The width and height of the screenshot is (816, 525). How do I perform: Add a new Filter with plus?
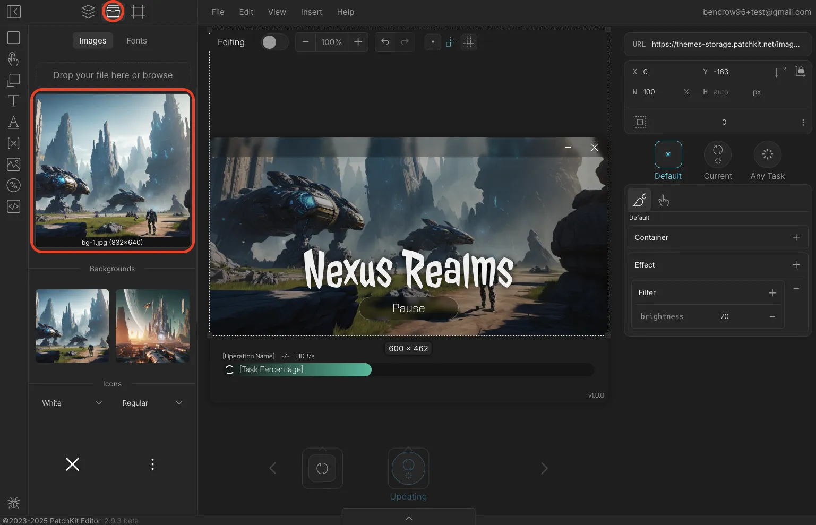[x=772, y=292]
